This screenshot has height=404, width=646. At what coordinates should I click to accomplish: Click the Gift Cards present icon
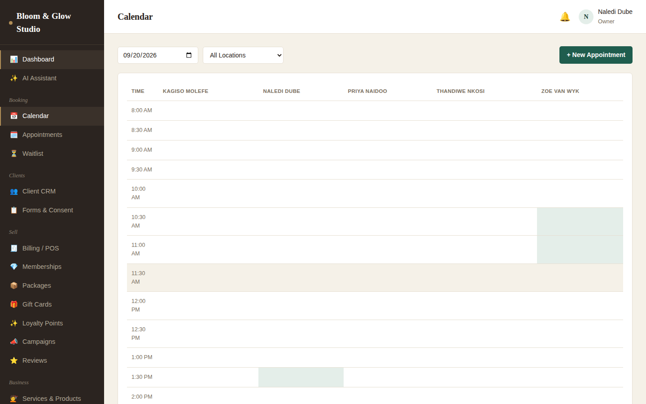click(x=14, y=304)
